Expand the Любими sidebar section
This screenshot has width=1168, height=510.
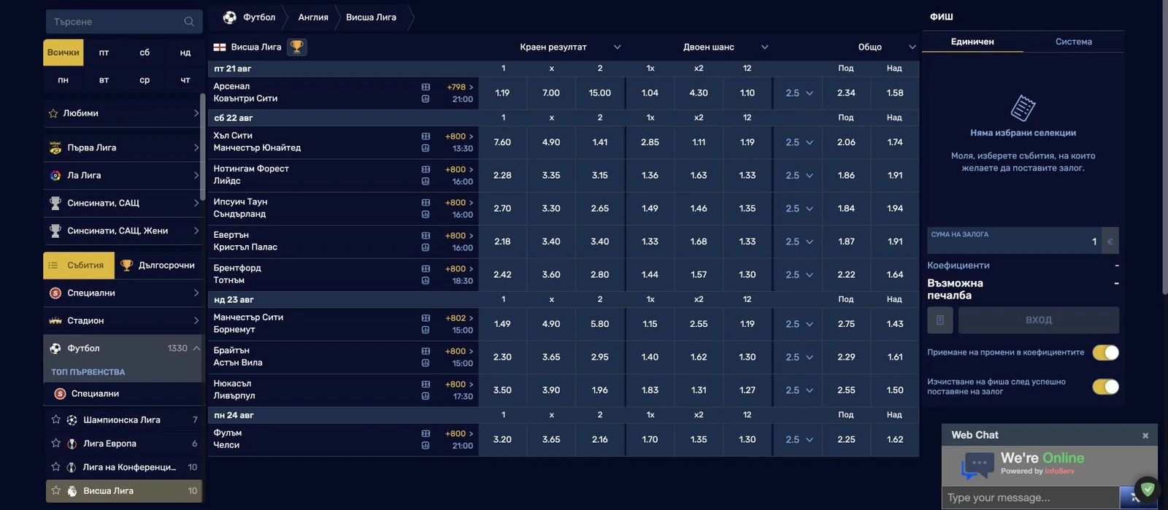coord(123,113)
